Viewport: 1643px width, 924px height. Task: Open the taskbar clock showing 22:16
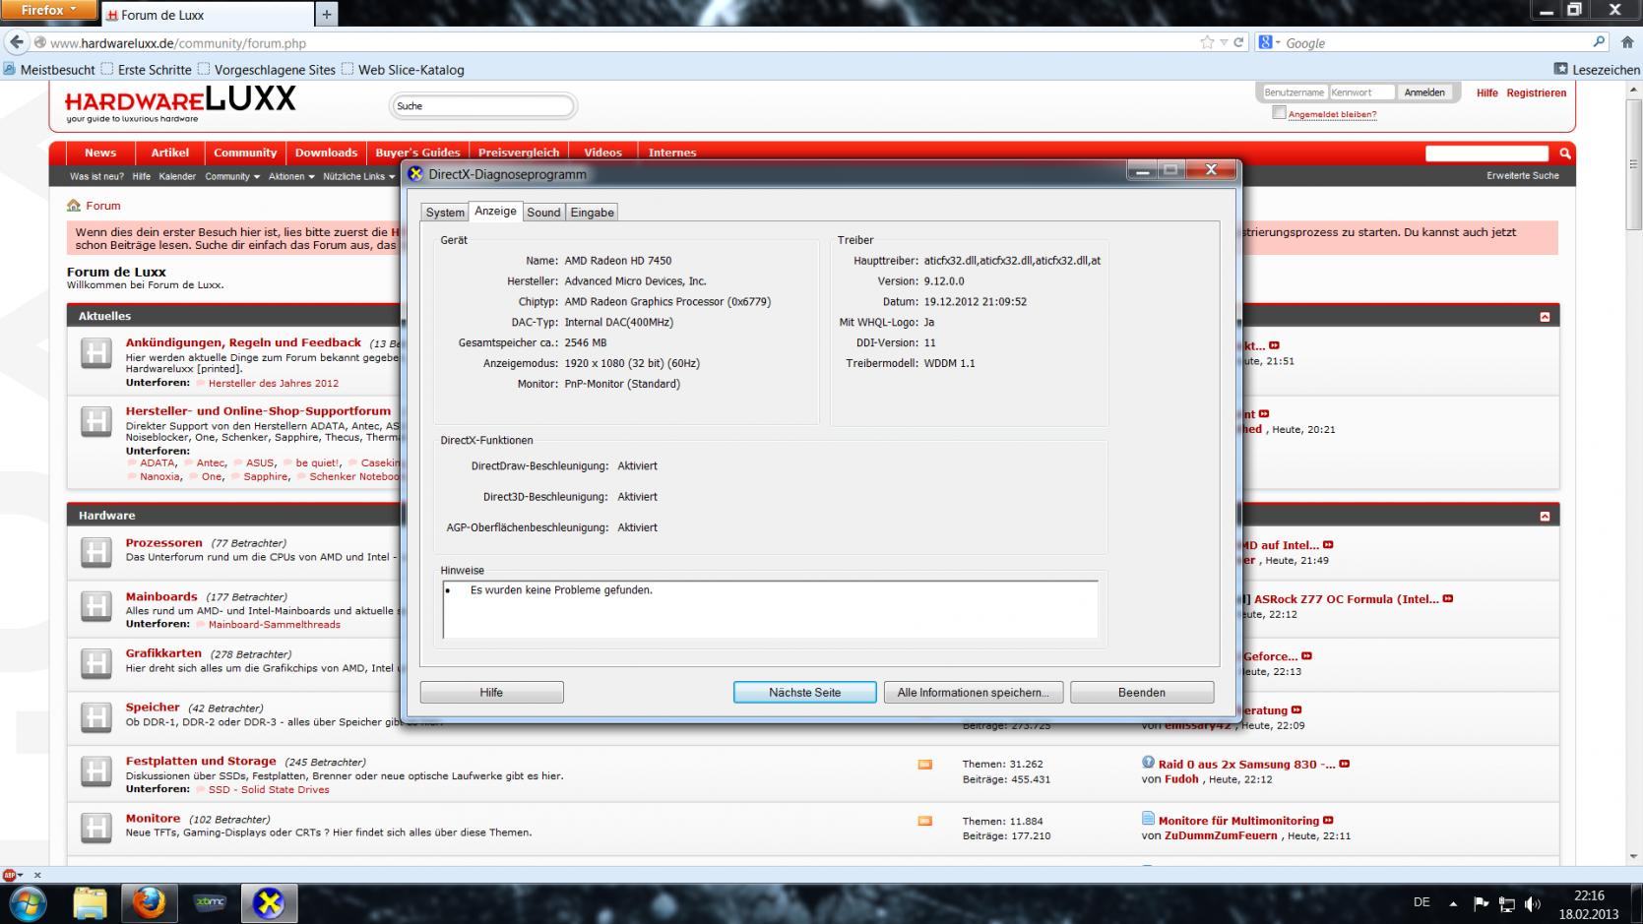tap(1589, 903)
